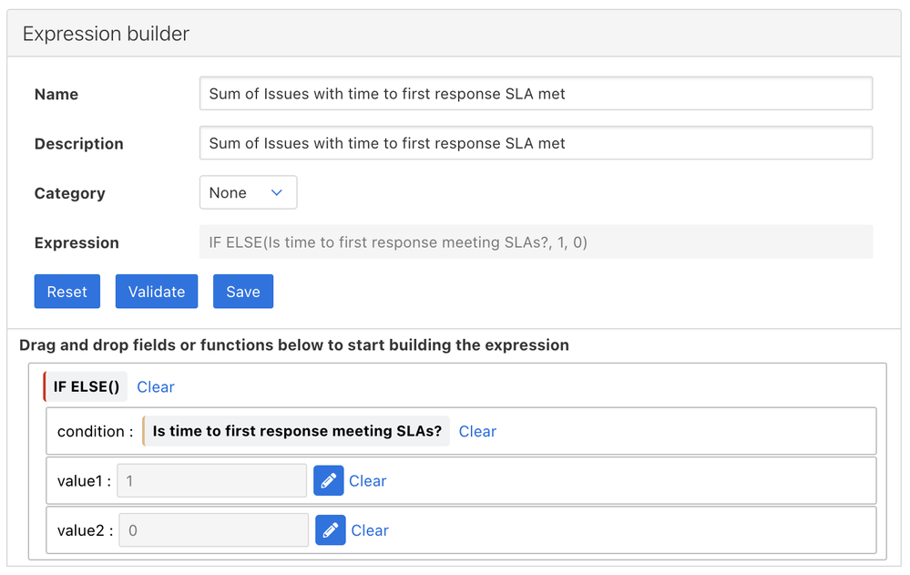Image resolution: width=910 pixels, height=575 pixels.
Task: Click the Category dropdown chevron arrow
Action: tap(277, 193)
